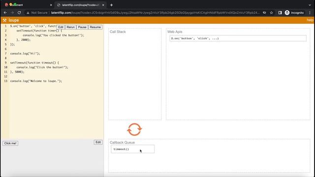Click the browser forward arrow
Image resolution: width=315 pixels, height=177 pixels.
click(12, 13)
